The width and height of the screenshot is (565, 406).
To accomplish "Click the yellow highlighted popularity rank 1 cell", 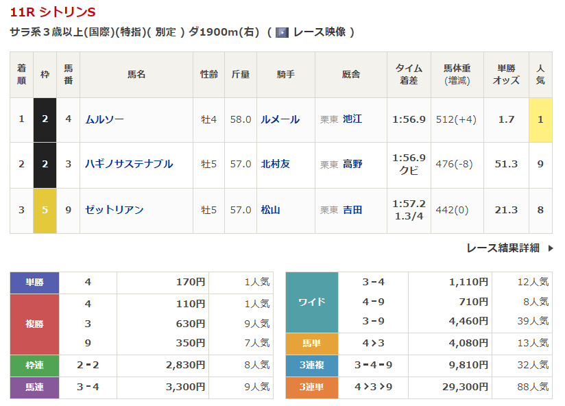I will (540, 119).
